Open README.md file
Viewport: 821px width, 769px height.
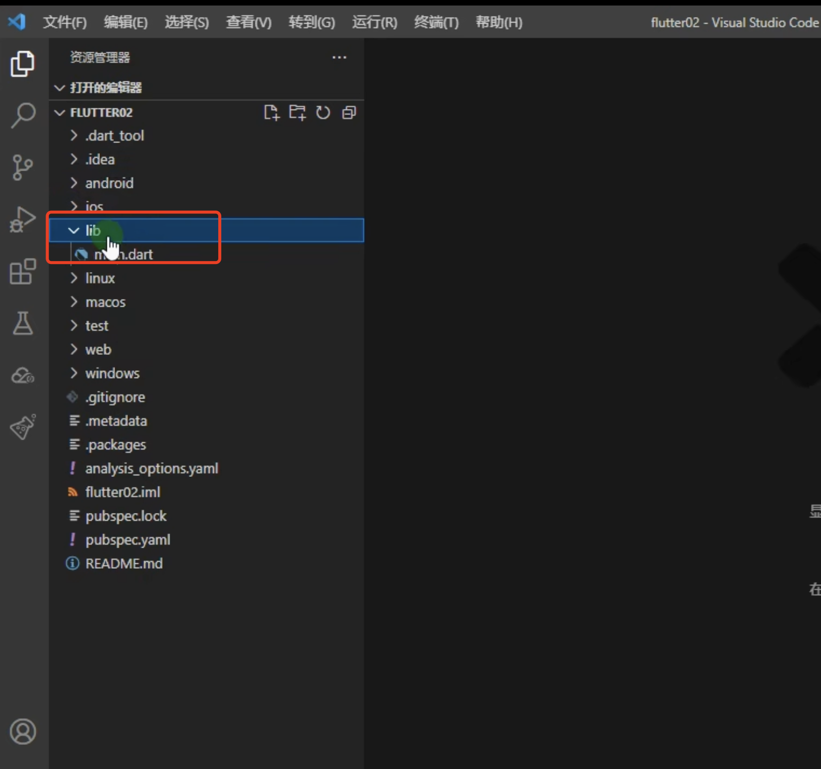pos(206,563)
